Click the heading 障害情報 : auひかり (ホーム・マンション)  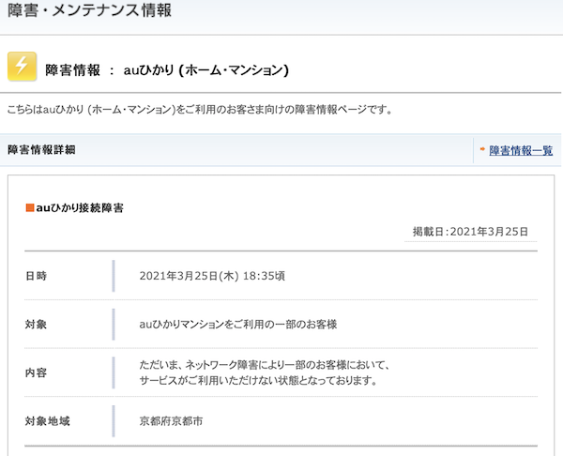(x=167, y=70)
